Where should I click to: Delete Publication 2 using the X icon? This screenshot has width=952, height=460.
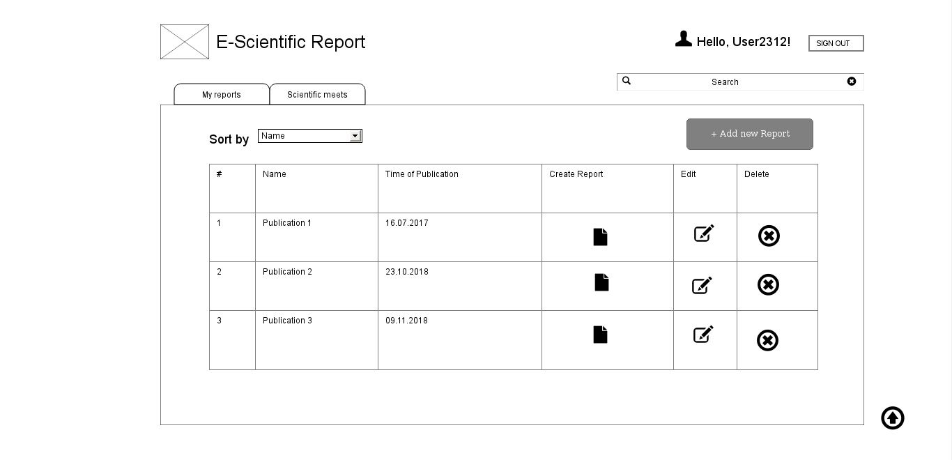coord(768,284)
